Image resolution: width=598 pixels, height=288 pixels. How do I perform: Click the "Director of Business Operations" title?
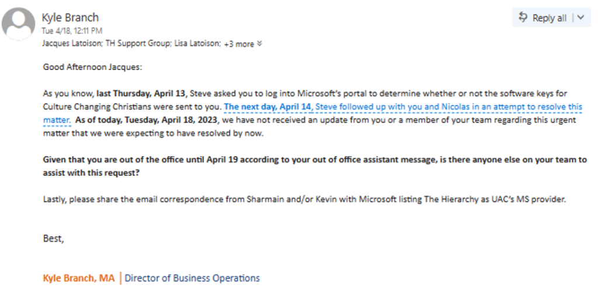[192, 278]
